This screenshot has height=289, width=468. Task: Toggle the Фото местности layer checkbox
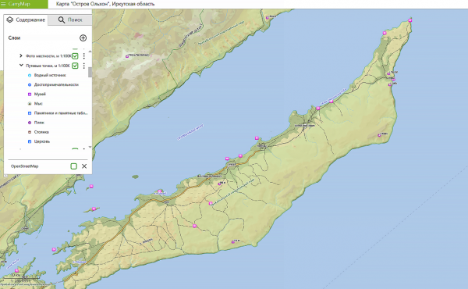tap(75, 56)
